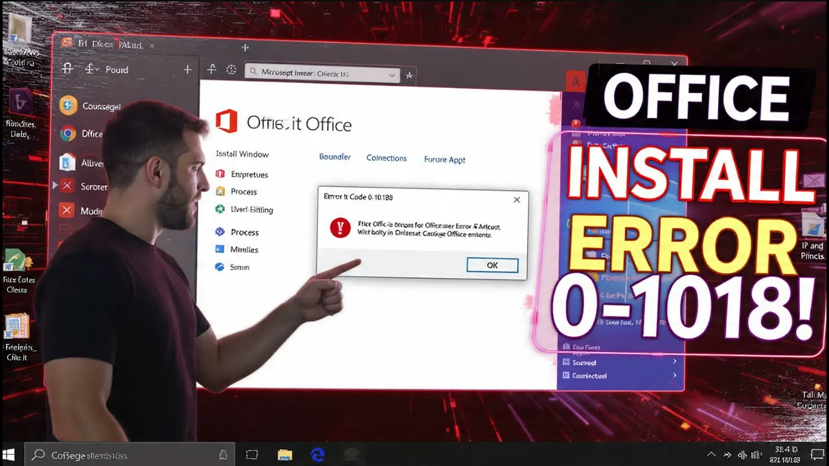This screenshot has width=829, height=466.
Task: Click the microphone icon in the taskbar search box
Action: 223,455
